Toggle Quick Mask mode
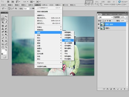Viewport: 129px width, 97px height. coord(5,57)
